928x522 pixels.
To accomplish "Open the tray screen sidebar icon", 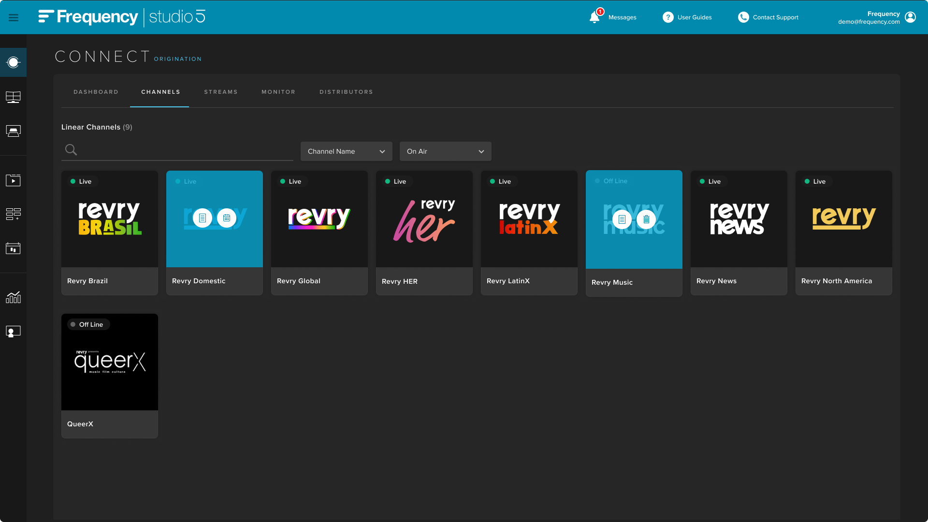I will pos(13,131).
